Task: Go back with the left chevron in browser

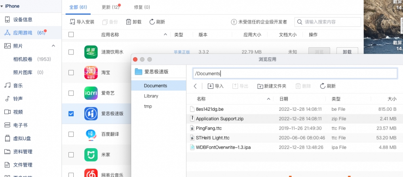Action: click(x=195, y=86)
